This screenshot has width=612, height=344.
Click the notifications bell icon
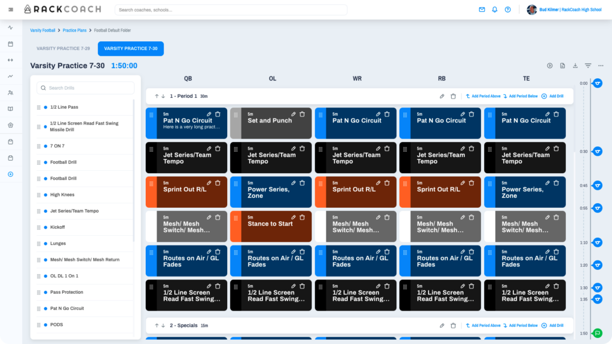coord(494,10)
